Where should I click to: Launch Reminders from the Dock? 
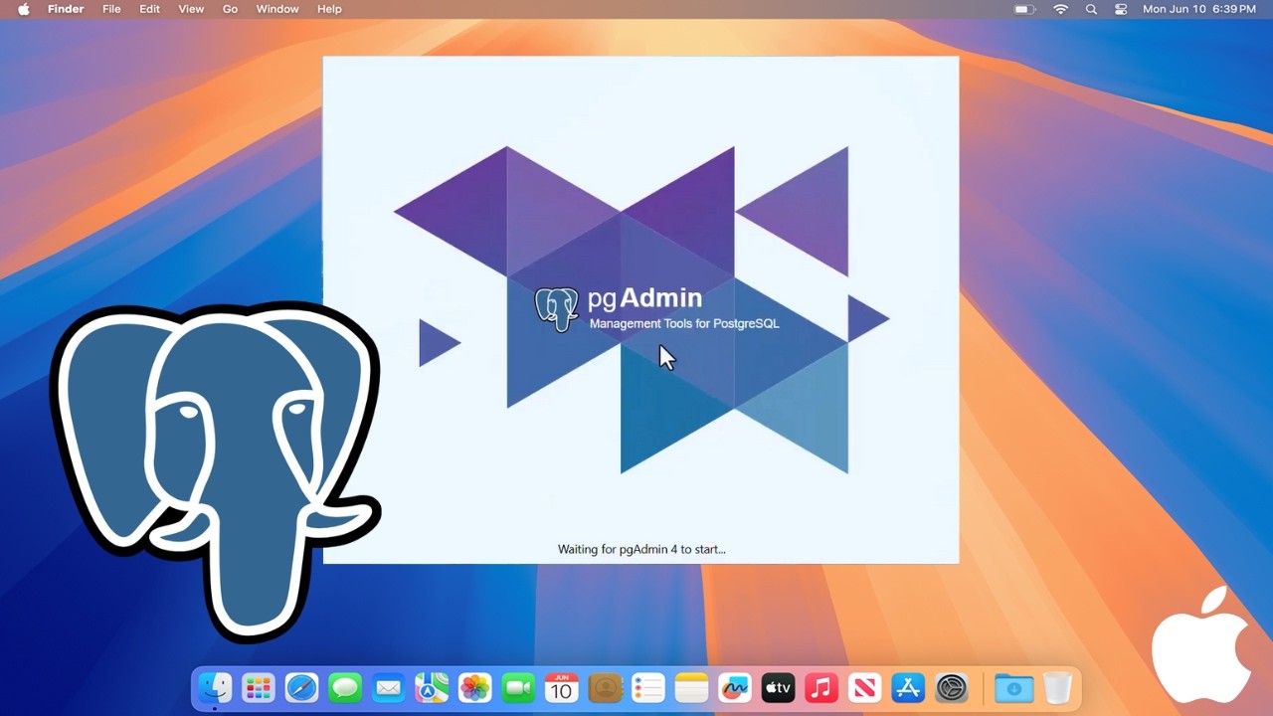click(647, 687)
